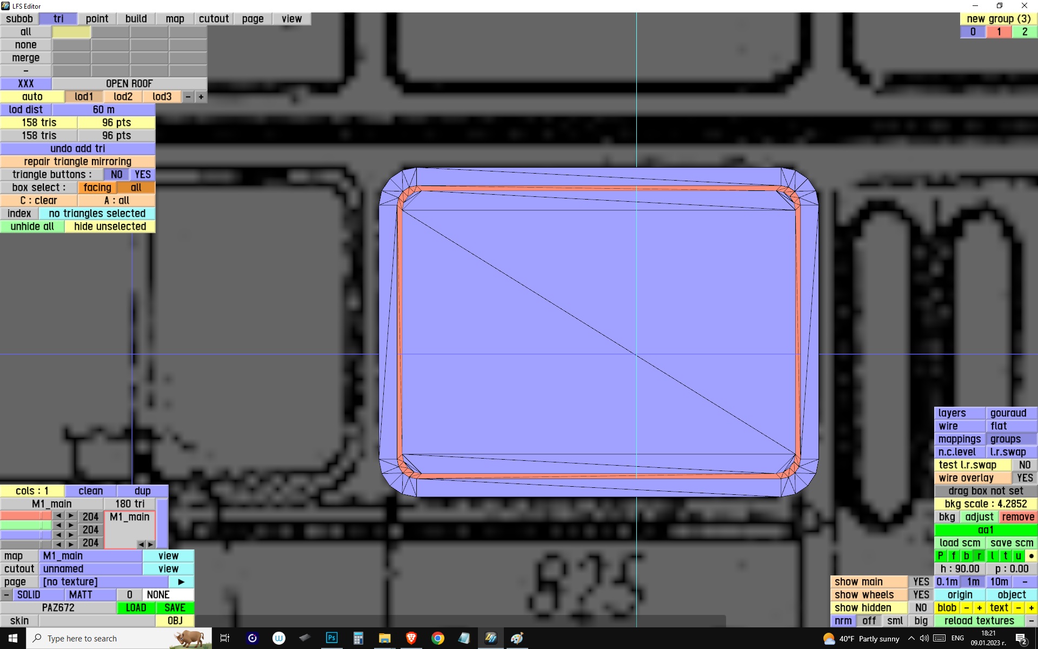Open the build tab

coord(136,19)
